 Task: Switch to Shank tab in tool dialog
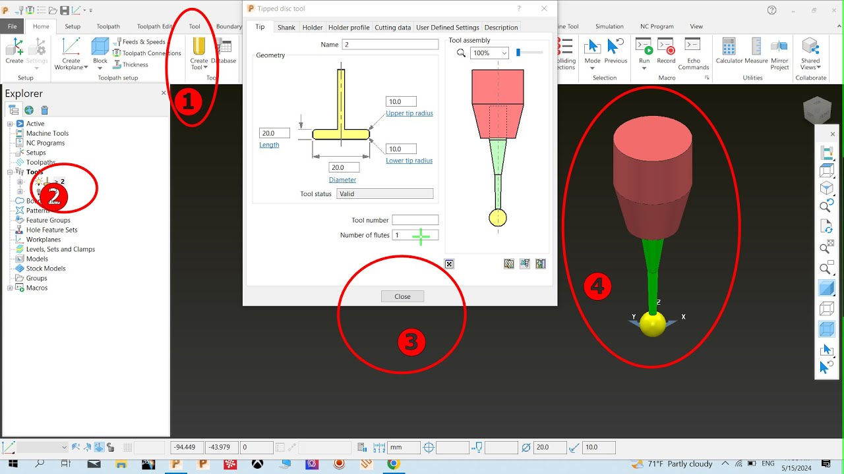coord(286,27)
